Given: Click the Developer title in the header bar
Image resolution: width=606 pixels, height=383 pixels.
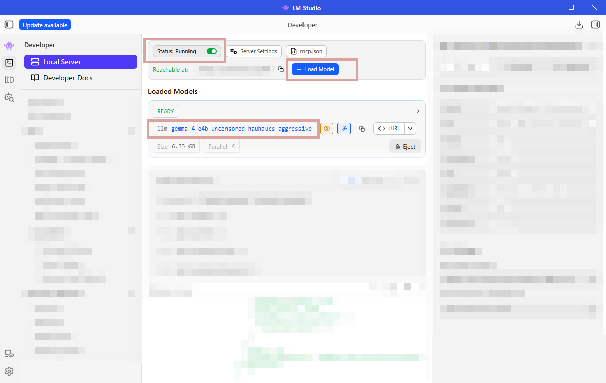Looking at the screenshot, I should click(x=302, y=25).
